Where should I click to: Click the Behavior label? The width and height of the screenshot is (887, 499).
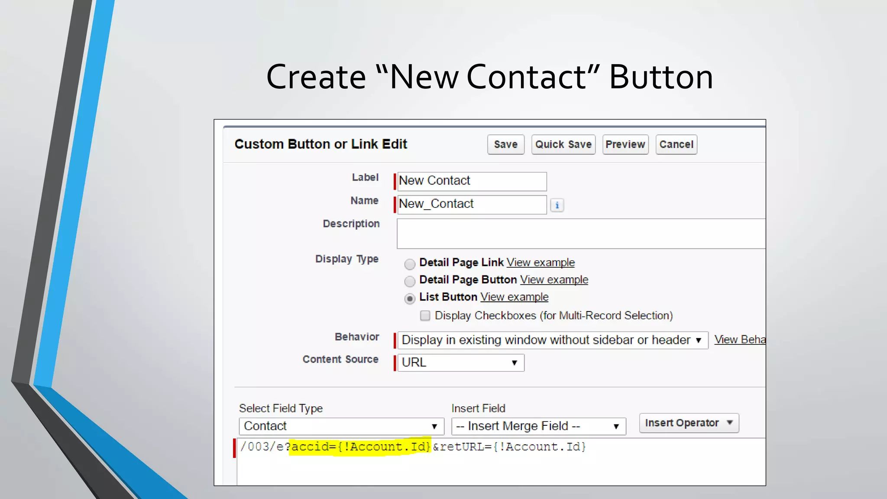(x=357, y=337)
